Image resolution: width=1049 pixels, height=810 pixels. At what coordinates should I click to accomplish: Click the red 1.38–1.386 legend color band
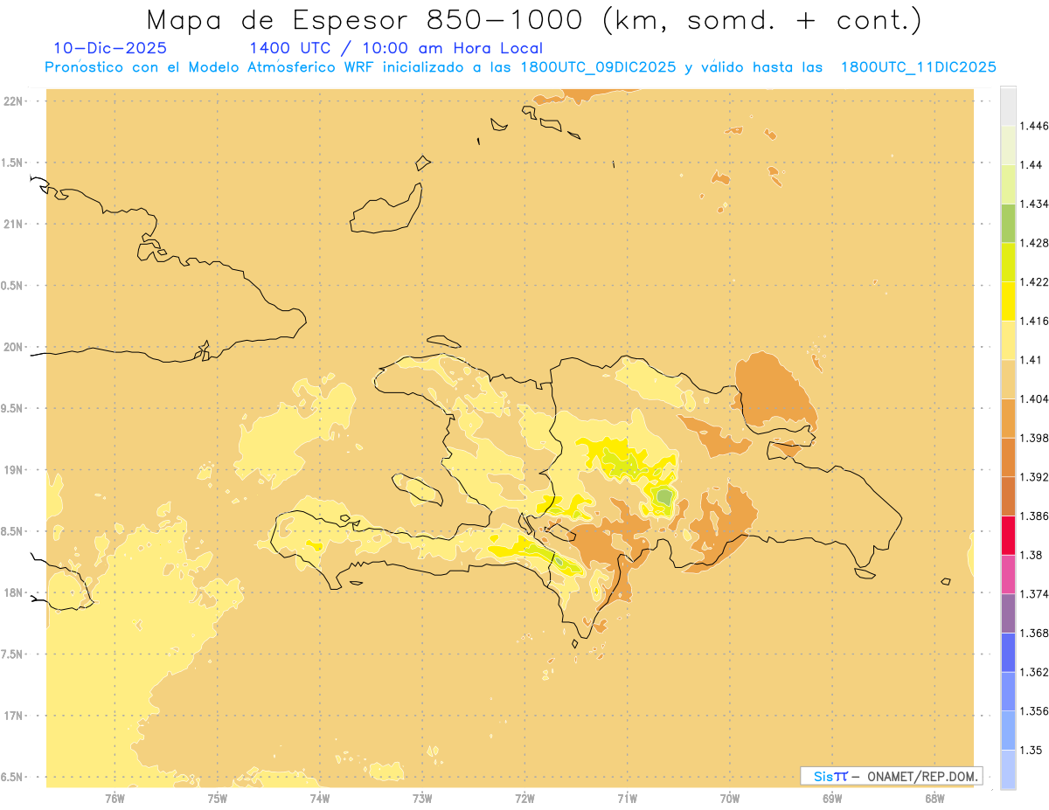coord(1008,536)
